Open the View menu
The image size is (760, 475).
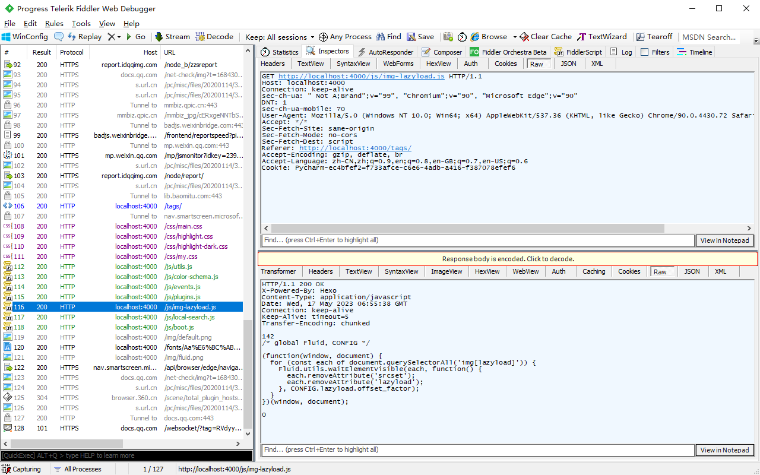coord(107,24)
